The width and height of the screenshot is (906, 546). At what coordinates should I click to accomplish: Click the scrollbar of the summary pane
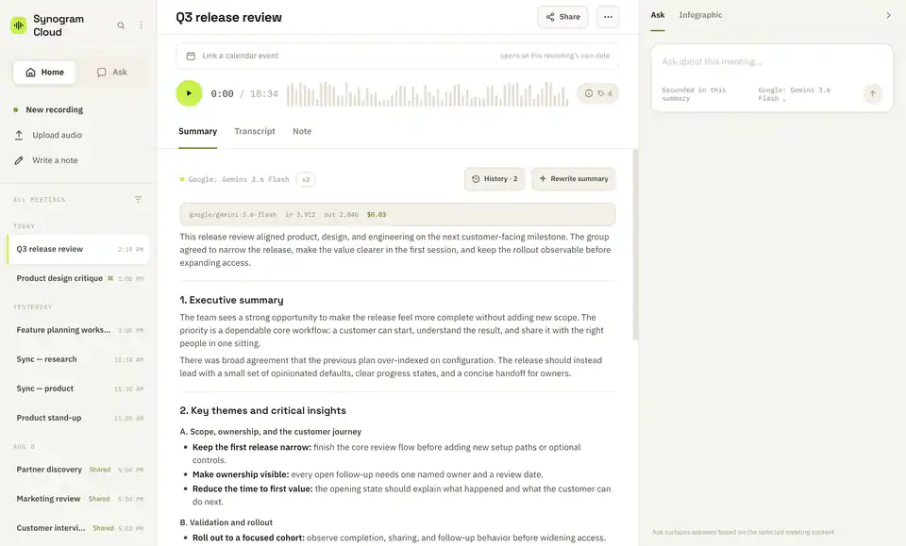[635, 245]
